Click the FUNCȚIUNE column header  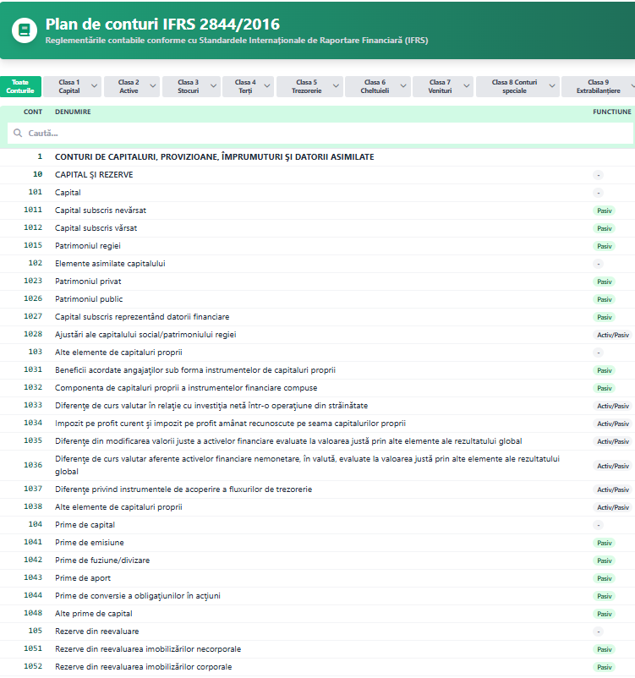(x=611, y=112)
